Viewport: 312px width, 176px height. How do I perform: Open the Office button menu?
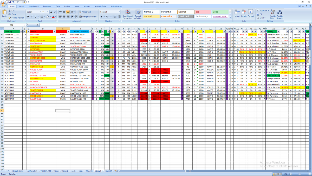[x=3, y=3]
